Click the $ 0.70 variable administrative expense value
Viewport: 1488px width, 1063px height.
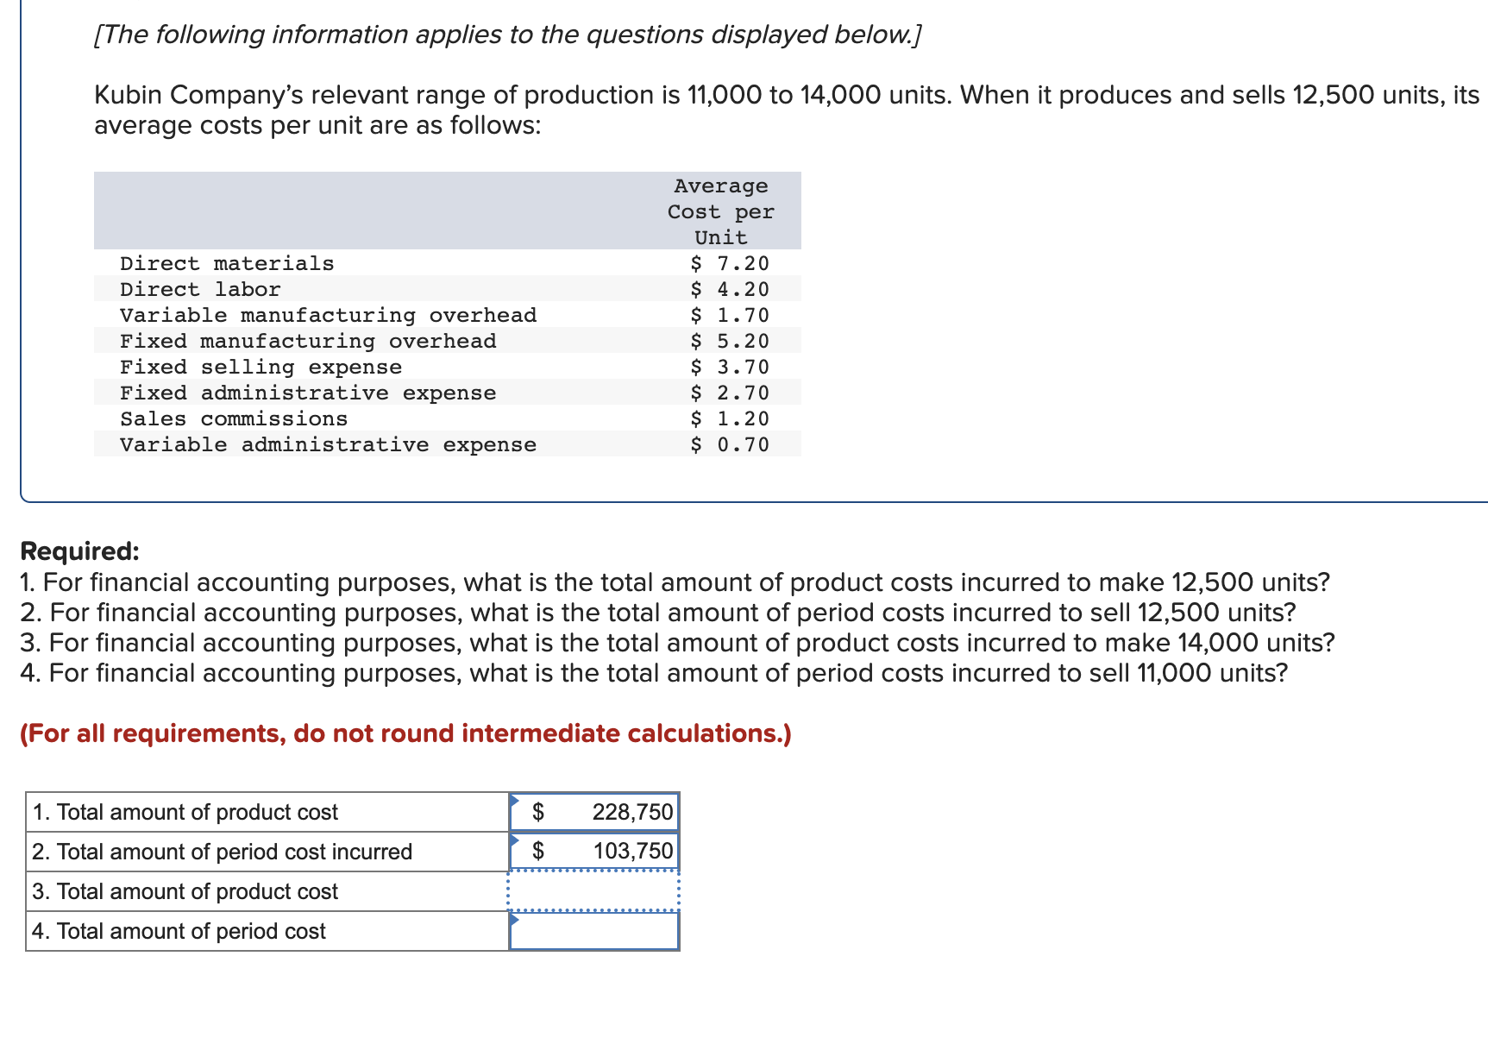(730, 444)
